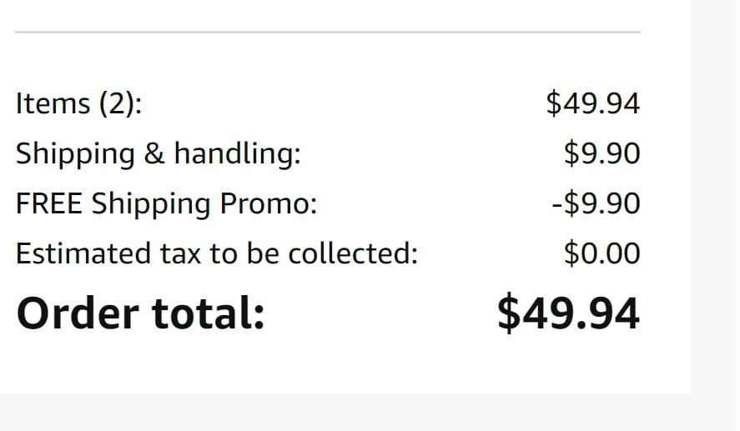Select the $0.00 estimated tax amount
The width and height of the screenshot is (740, 431).
click(602, 253)
